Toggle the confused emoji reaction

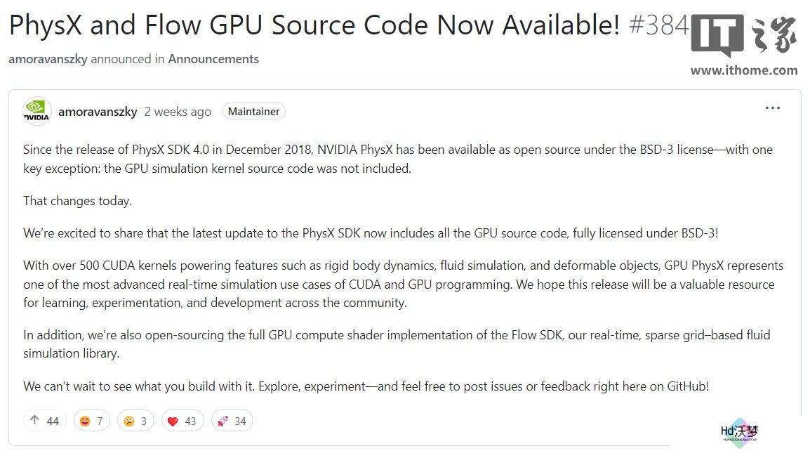[135, 421]
